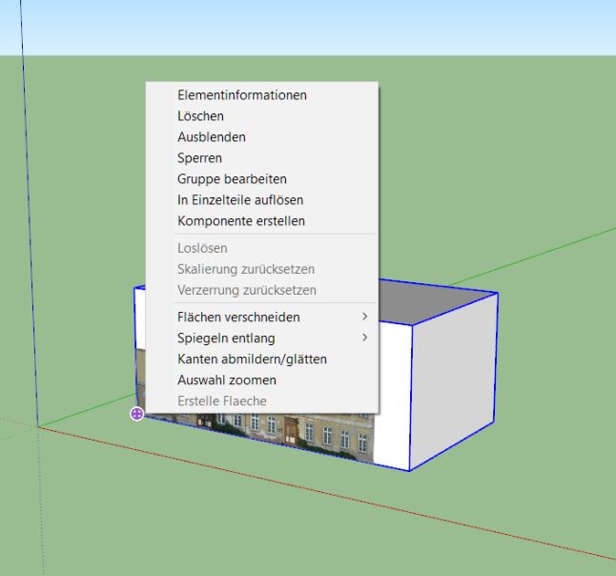Choose Komponente erstellen
Screen dimensions: 616x576
point(241,221)
